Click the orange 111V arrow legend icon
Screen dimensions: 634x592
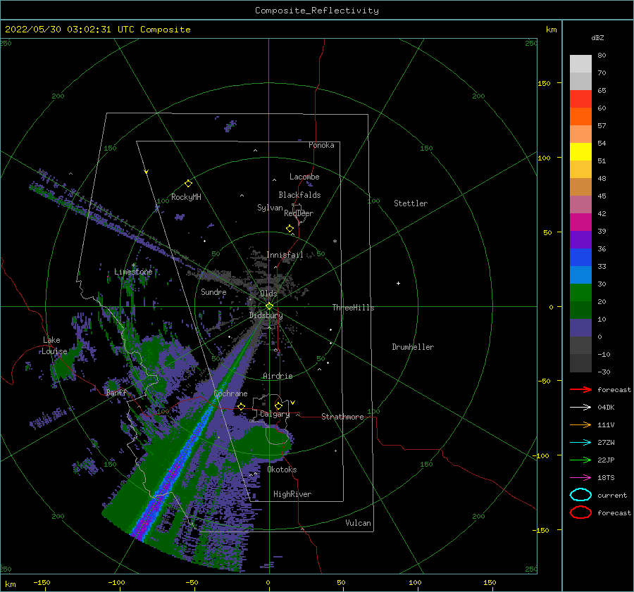(x=580, y=424)
